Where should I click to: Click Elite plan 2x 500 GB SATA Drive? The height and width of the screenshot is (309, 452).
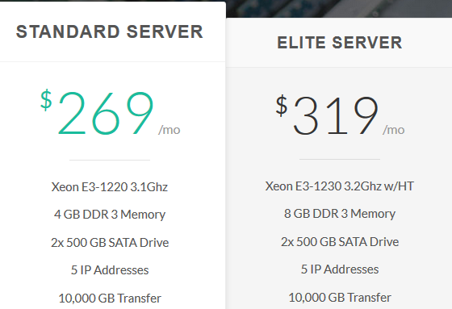point(340,241)
